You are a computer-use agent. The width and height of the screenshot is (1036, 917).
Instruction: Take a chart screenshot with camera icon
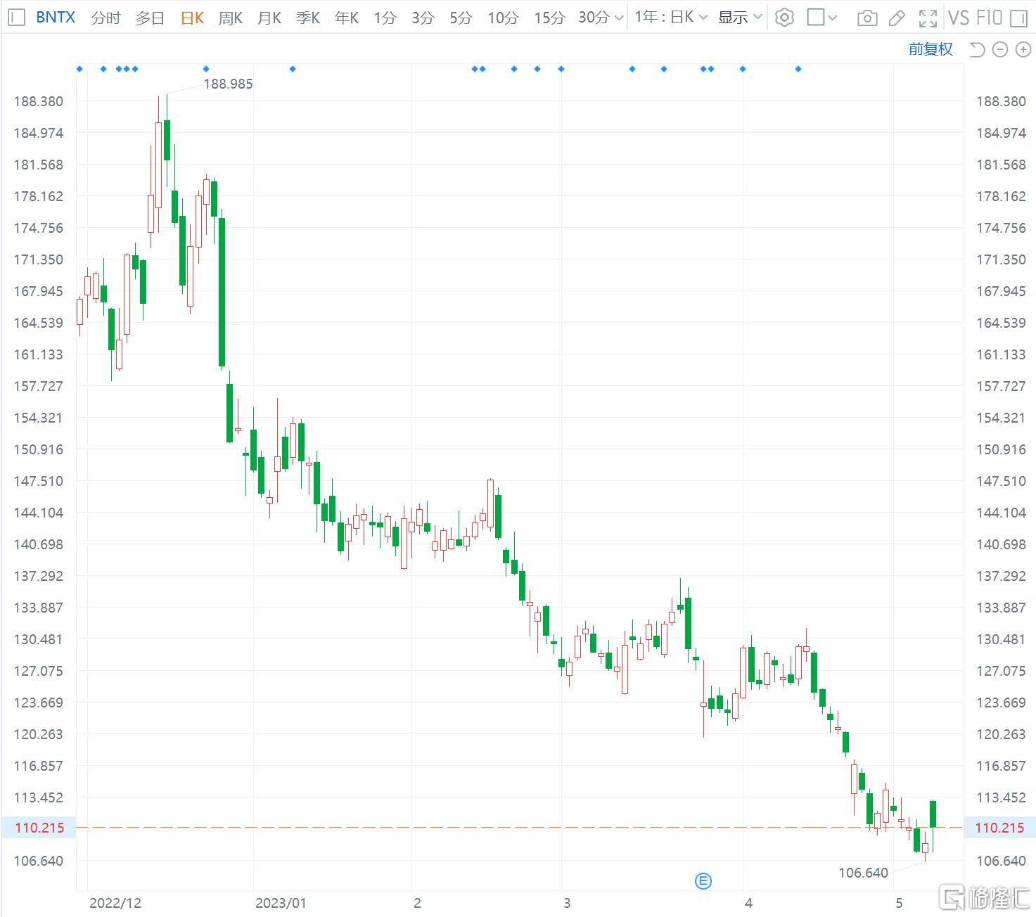coord(867,18)
